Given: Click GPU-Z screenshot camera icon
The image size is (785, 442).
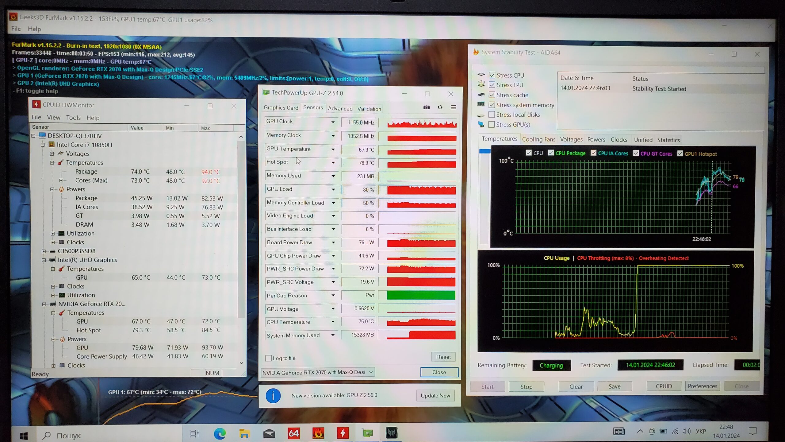Looking at the screenshot, I should 426,107.
